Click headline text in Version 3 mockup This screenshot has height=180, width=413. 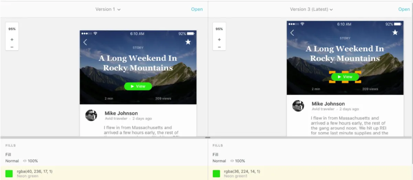click(345, 53)
